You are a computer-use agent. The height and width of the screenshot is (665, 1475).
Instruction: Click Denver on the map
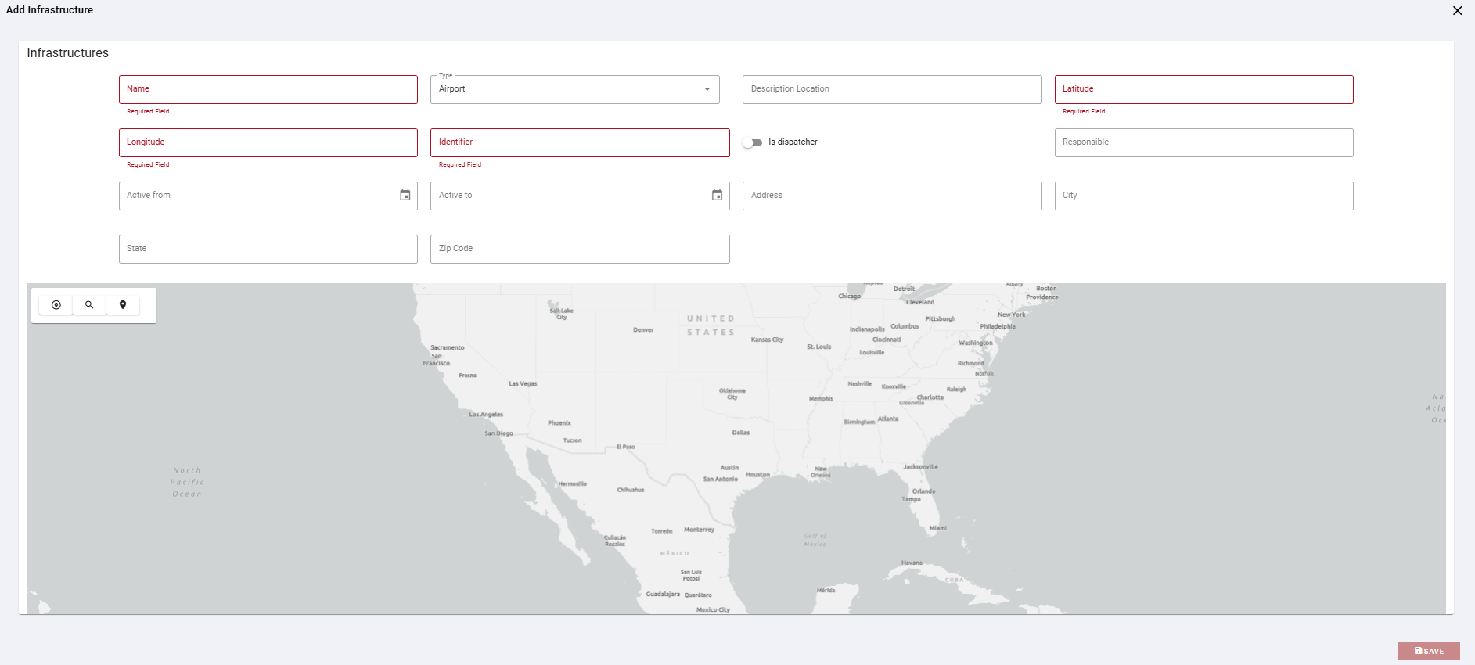[643, 330]
